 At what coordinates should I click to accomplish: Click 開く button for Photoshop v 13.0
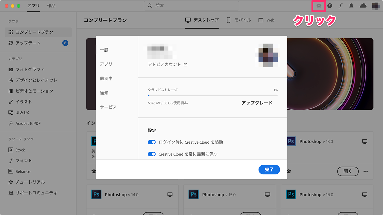tap(348, 171)
